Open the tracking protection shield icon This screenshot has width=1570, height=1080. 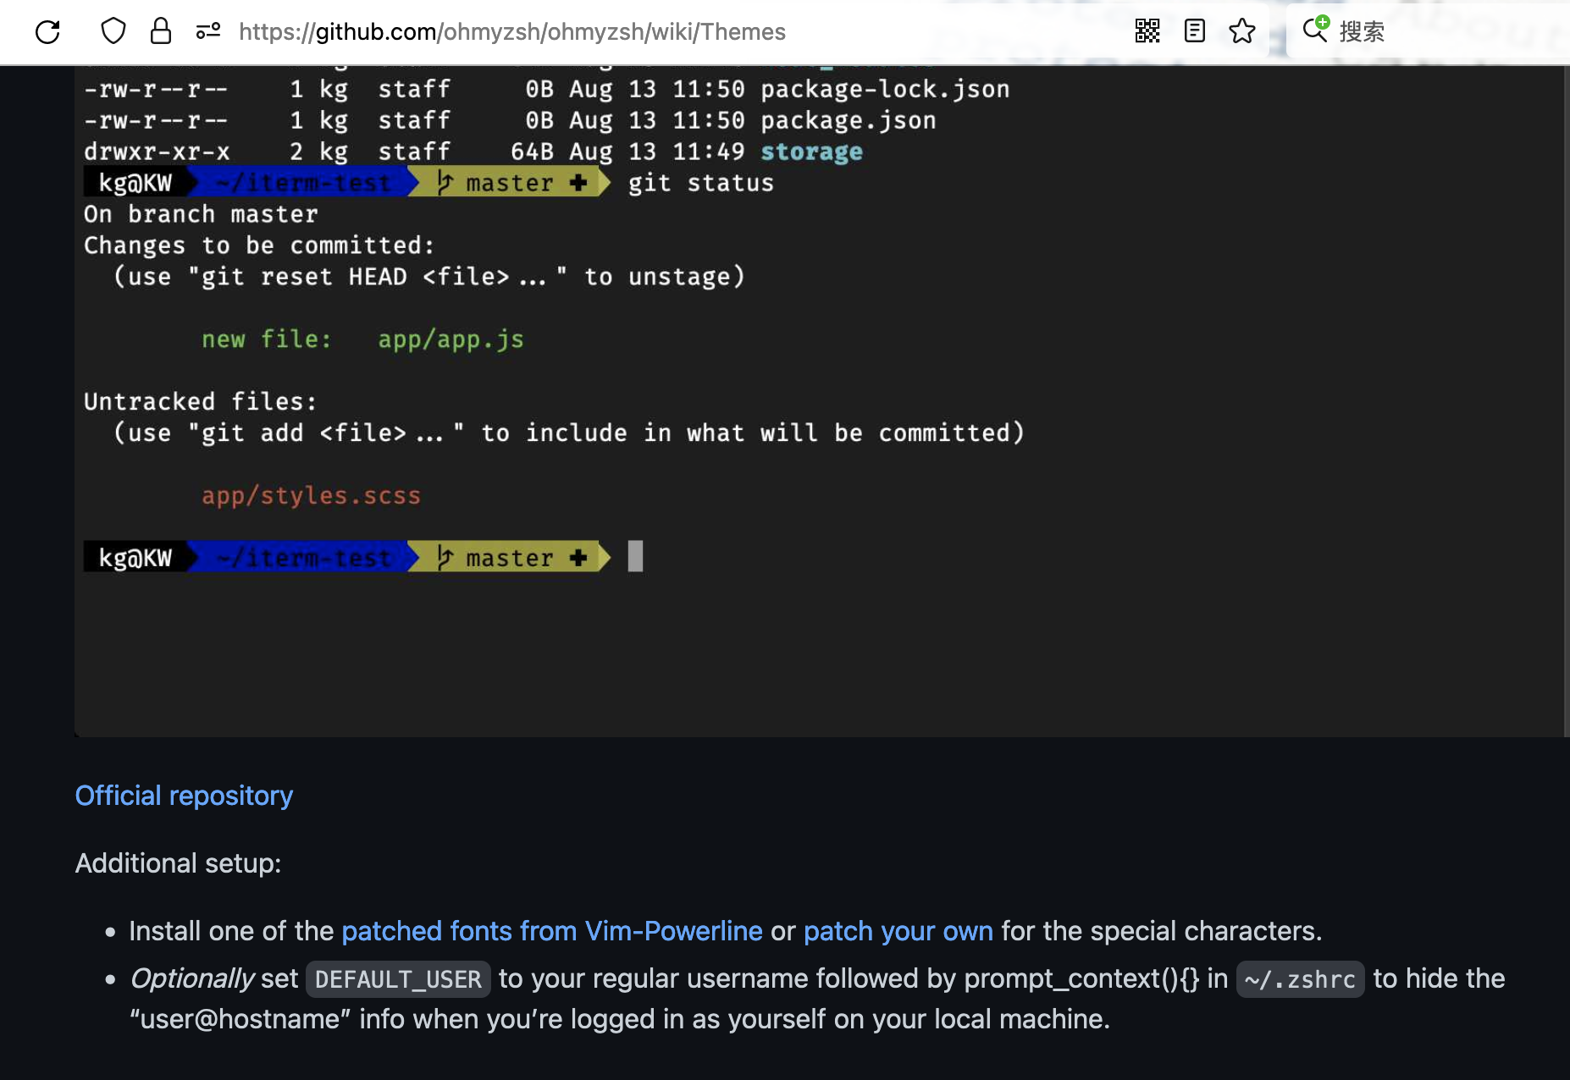click(x=113, y=31)
